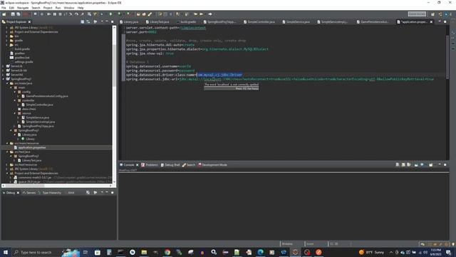
Task: Open the Run menu
Action: pyautogui.click(x=58, y=8)
